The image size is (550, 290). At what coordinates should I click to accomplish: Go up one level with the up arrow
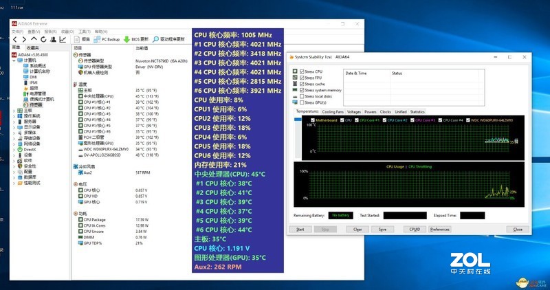point(34,39)
